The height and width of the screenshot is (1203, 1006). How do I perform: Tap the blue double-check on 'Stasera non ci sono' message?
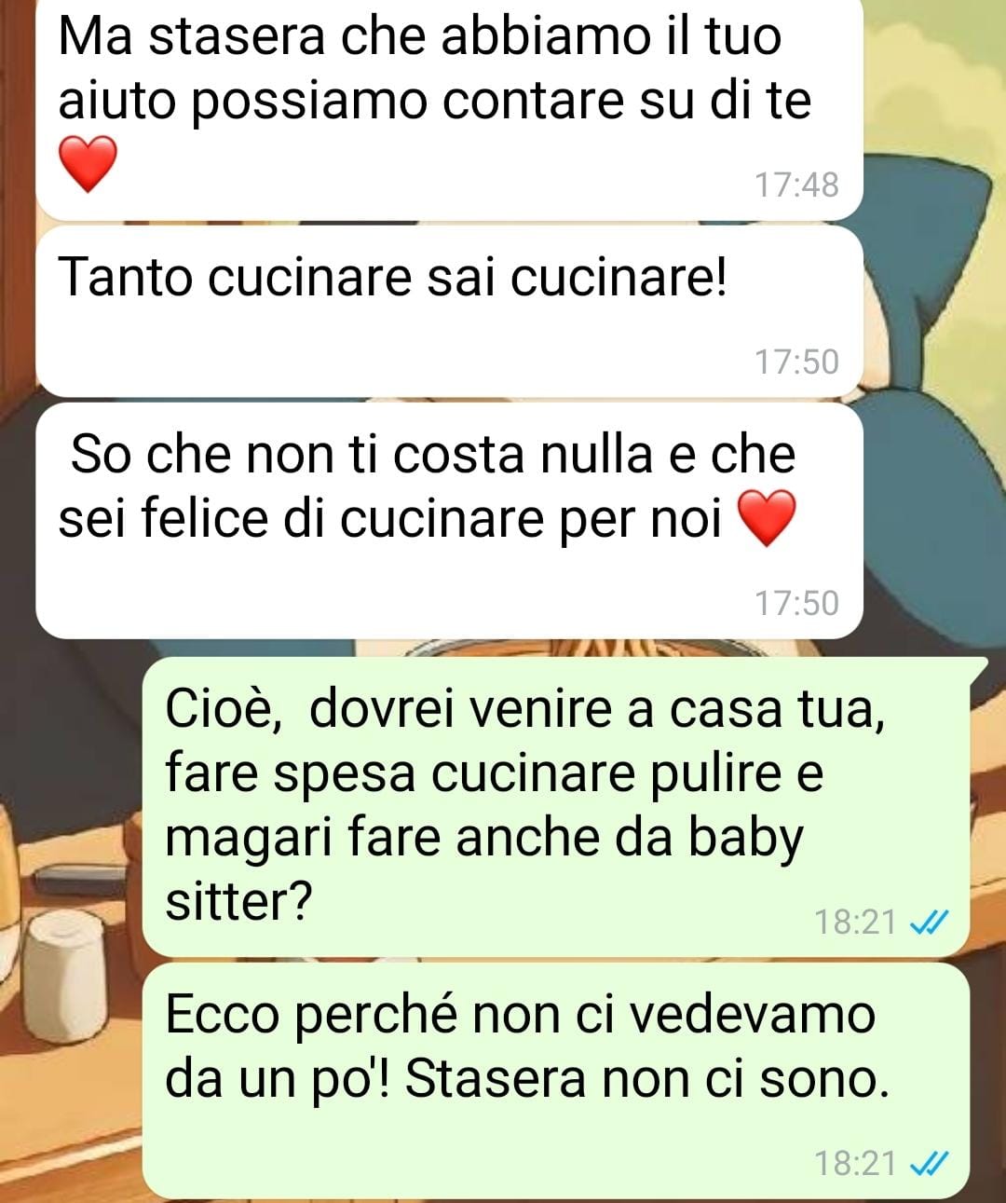click(928, 1164)
